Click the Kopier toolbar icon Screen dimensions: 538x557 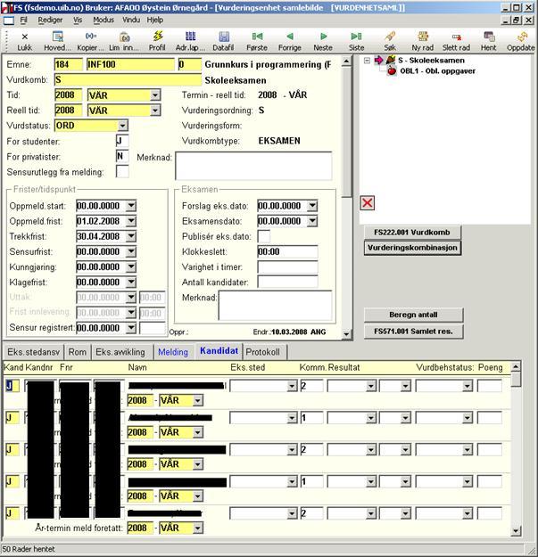click(x=90, y=37)
